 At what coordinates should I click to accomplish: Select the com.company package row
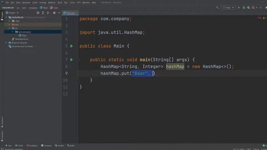tap(33, 32)
